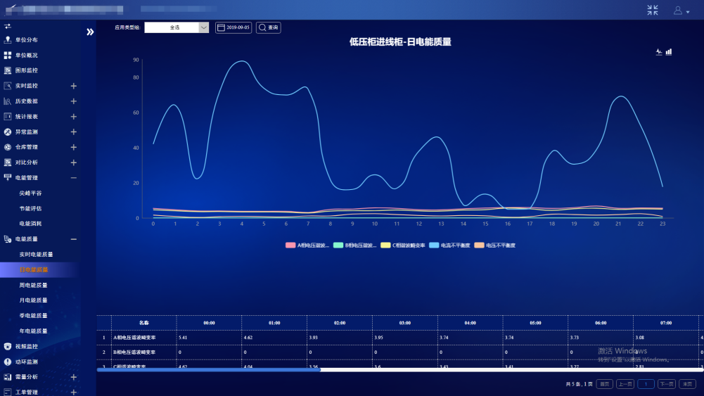This screenshot has width=704, height=396.
Task: Open the user account menu icon
Action: pyautogui.click(x=681, y=11)
